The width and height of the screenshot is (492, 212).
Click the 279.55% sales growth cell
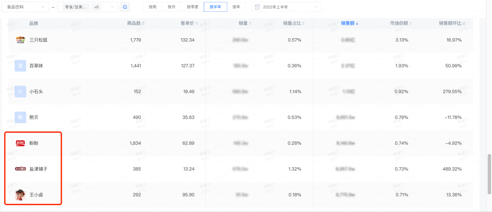[452, 92]
